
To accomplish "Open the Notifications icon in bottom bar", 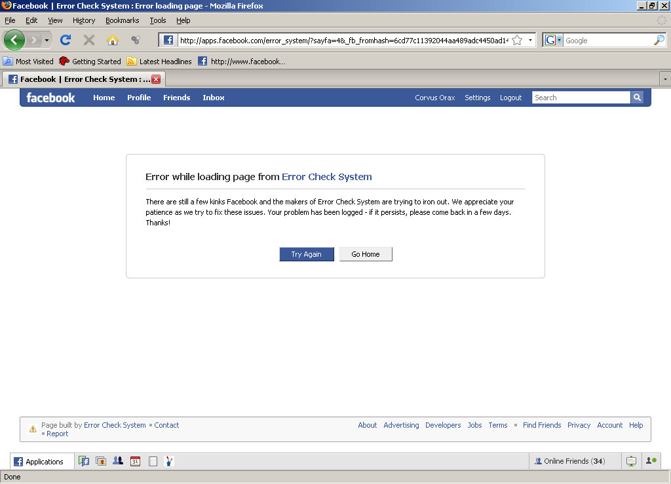I will click(x=631, y=461).
